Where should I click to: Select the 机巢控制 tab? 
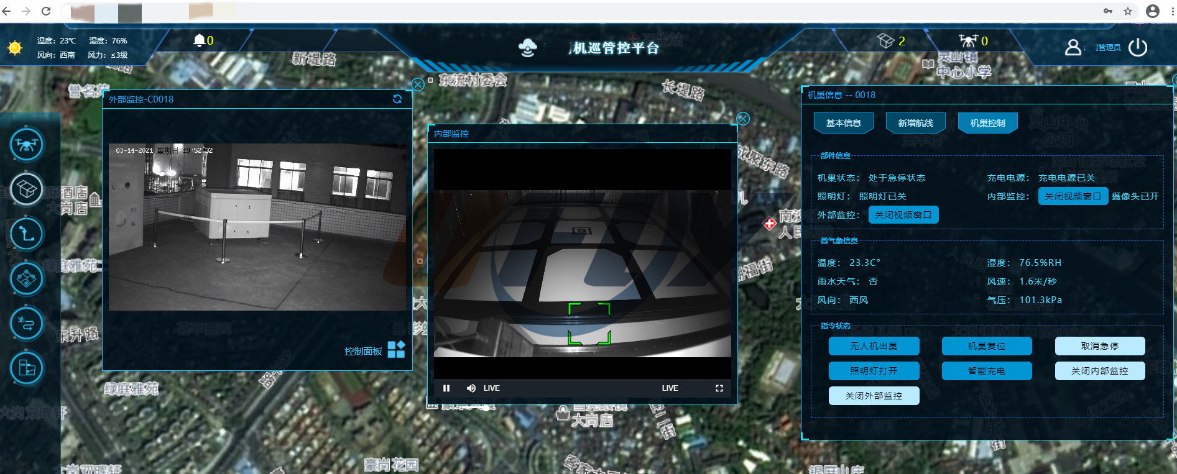tap(988, 123)
